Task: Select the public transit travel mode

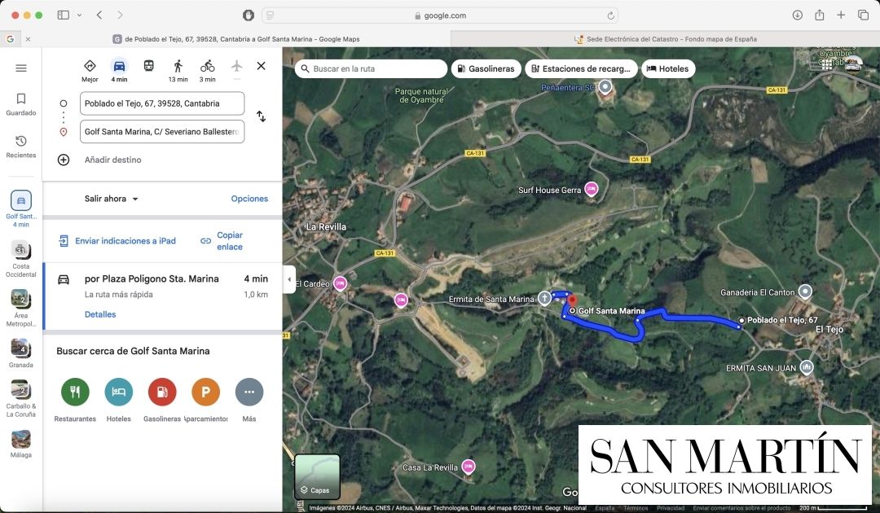Action: (x=149, y=66)
